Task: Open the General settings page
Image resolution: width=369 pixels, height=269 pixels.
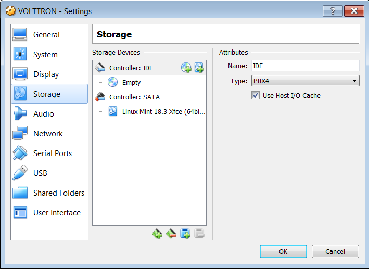Action: [x=49, y=34]
